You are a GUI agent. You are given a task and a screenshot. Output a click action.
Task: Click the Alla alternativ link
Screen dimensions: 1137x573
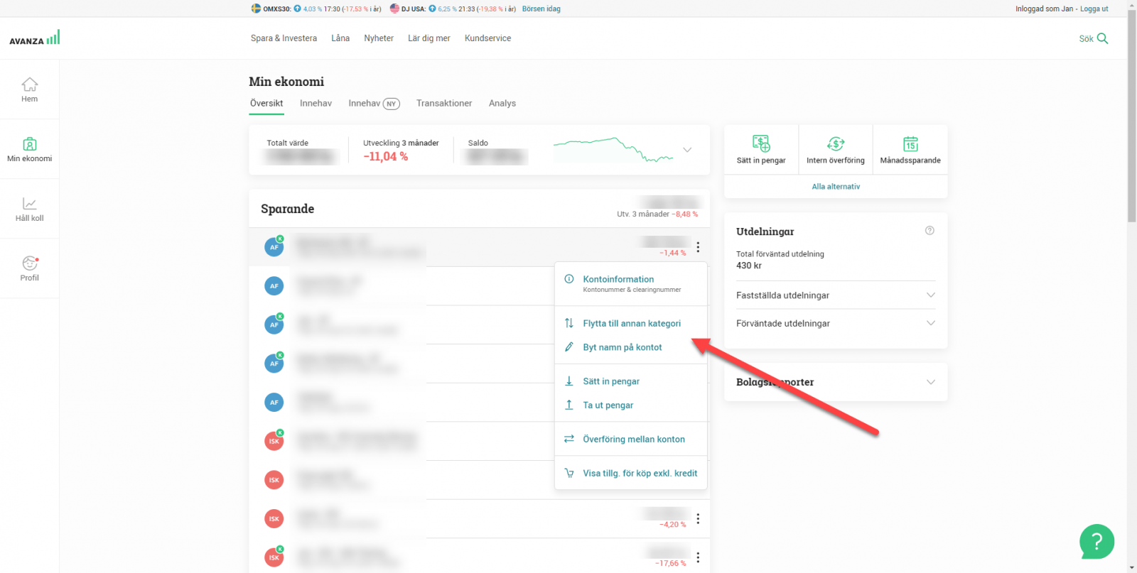pyautogui.click(x=836, y=187)
